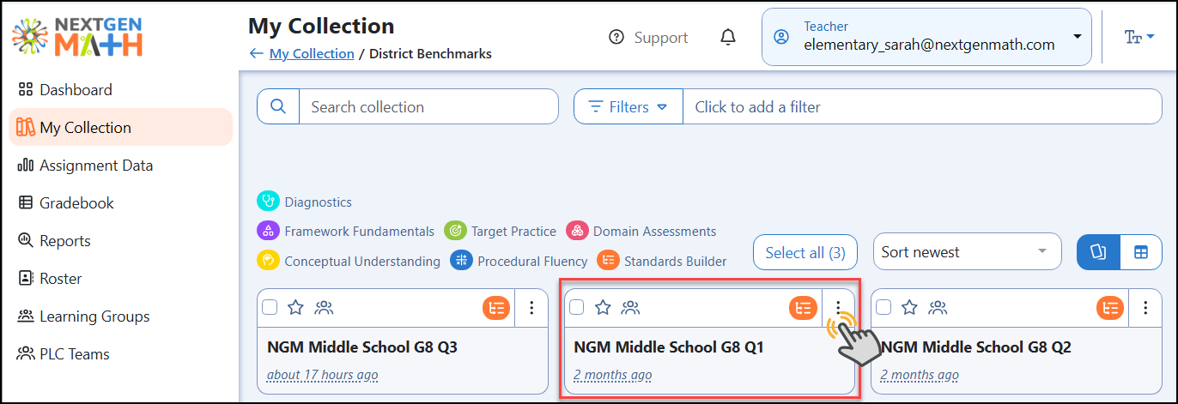Viewport: 1178px width, 404px height.
Task: Check the NGM Middle School G8 Q1 checkbox
Action: coord(577,307)
